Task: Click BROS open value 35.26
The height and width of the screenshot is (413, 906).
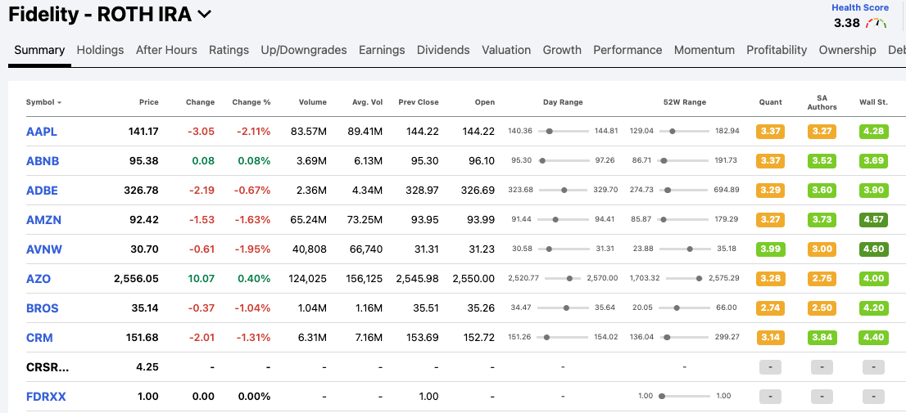Action: 482,308
